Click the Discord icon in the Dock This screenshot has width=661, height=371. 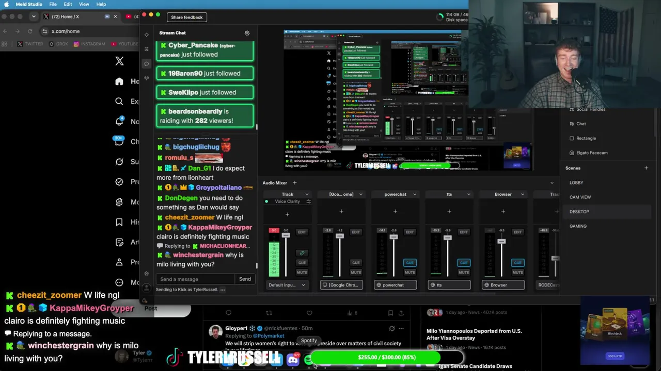pos(293,360)
